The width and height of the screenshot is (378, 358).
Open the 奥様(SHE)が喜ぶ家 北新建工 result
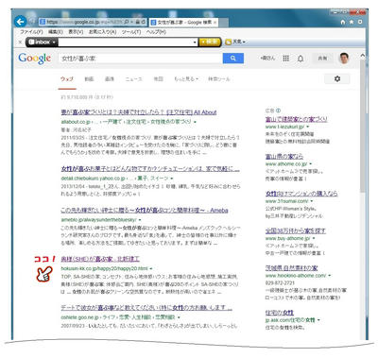coord(100,259)
